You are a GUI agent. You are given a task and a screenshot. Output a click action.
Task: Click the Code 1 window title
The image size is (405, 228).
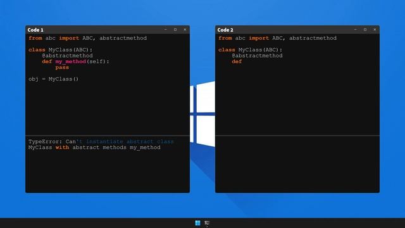click(x=35, y=30)
